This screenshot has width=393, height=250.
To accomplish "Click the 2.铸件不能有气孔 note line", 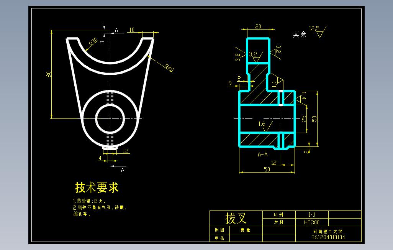I will point(100,207).
